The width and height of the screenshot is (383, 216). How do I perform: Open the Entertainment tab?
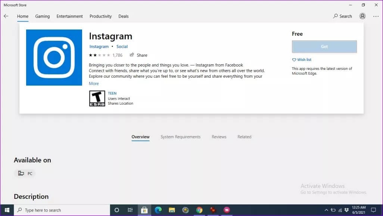69,16
